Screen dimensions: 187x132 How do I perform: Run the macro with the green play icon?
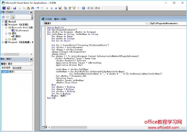48,8
